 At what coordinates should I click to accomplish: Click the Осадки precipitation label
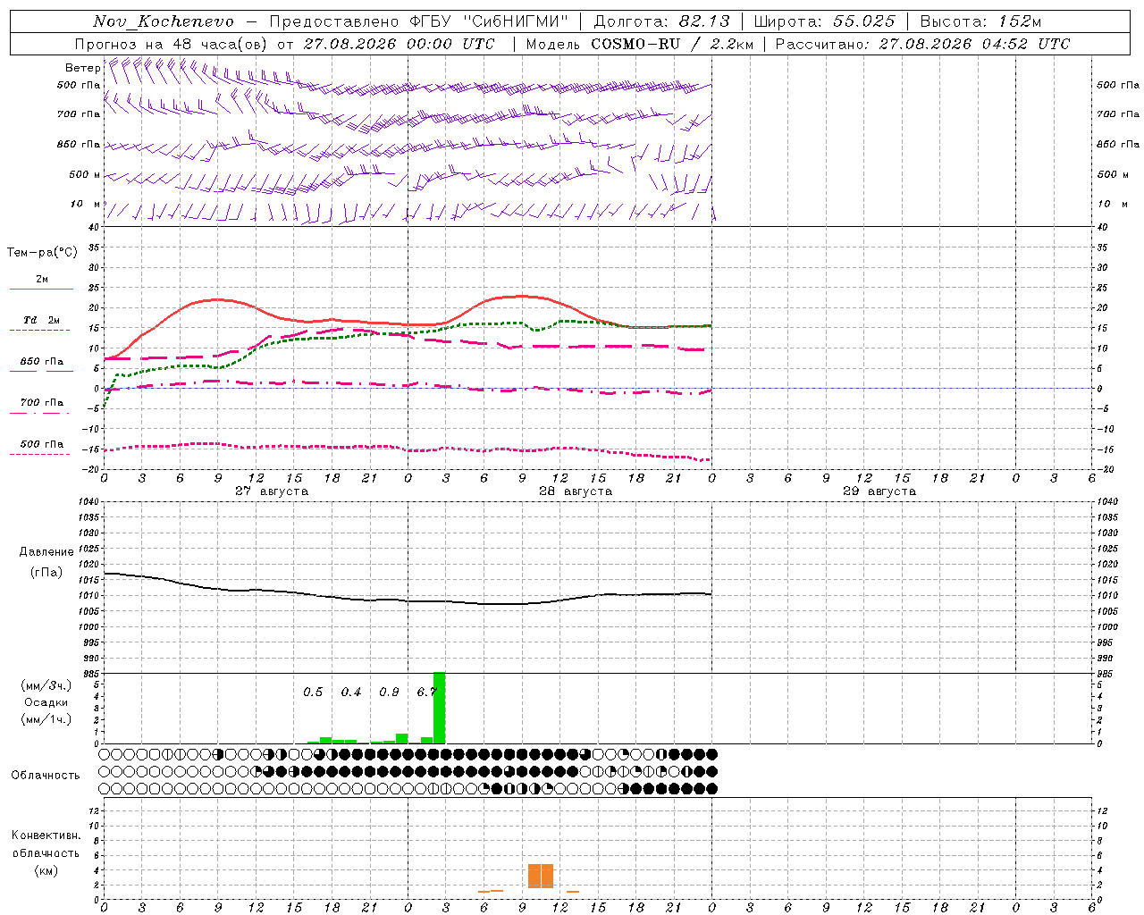[x=46, y=702]
